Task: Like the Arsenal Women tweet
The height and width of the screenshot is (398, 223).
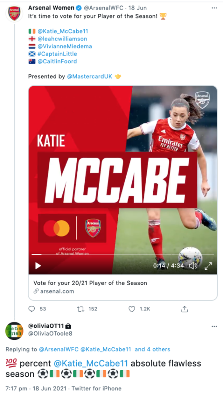Action: coord(132,309)
